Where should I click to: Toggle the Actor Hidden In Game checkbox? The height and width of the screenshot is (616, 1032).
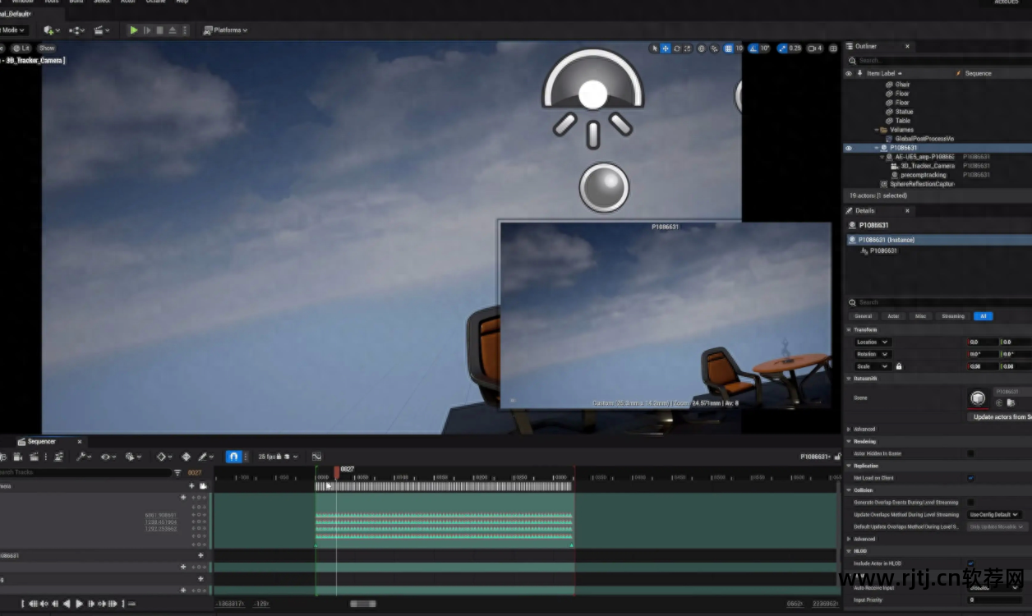coord(970,453)
